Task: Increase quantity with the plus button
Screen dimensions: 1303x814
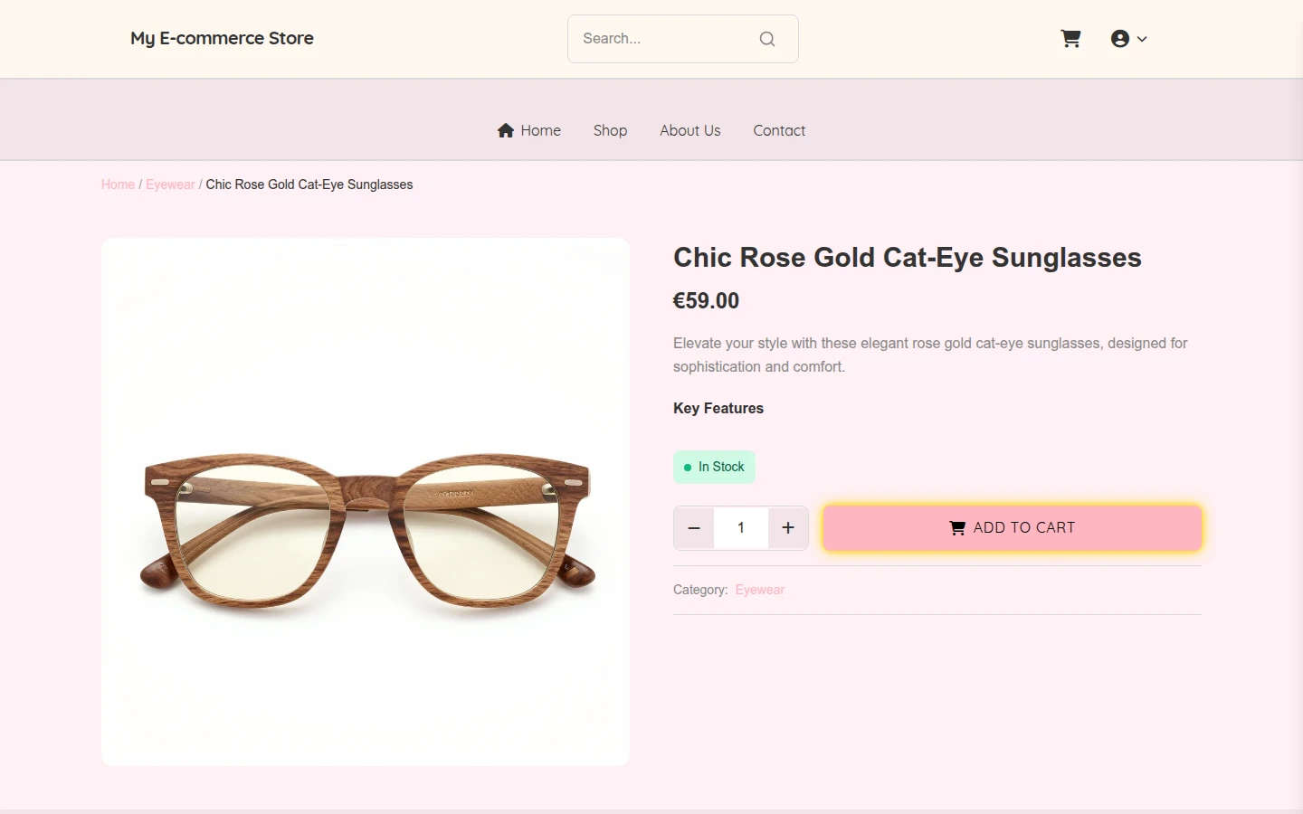Action: [788, 528]
